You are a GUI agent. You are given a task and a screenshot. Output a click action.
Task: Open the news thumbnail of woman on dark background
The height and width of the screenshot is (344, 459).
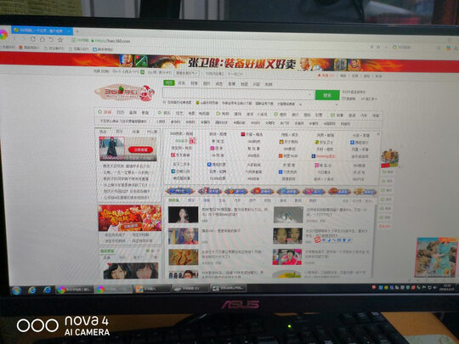[x=183, y=215]
